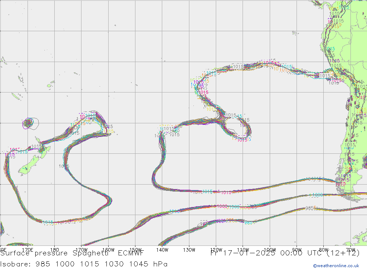The width and height of the screenshot is (367, 269).
Task: Click the '150W' longitude axis label
Action: click(135, 250)
